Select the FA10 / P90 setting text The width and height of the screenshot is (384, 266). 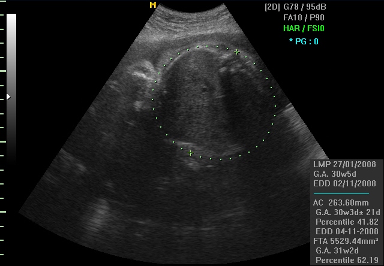(304, 18)
